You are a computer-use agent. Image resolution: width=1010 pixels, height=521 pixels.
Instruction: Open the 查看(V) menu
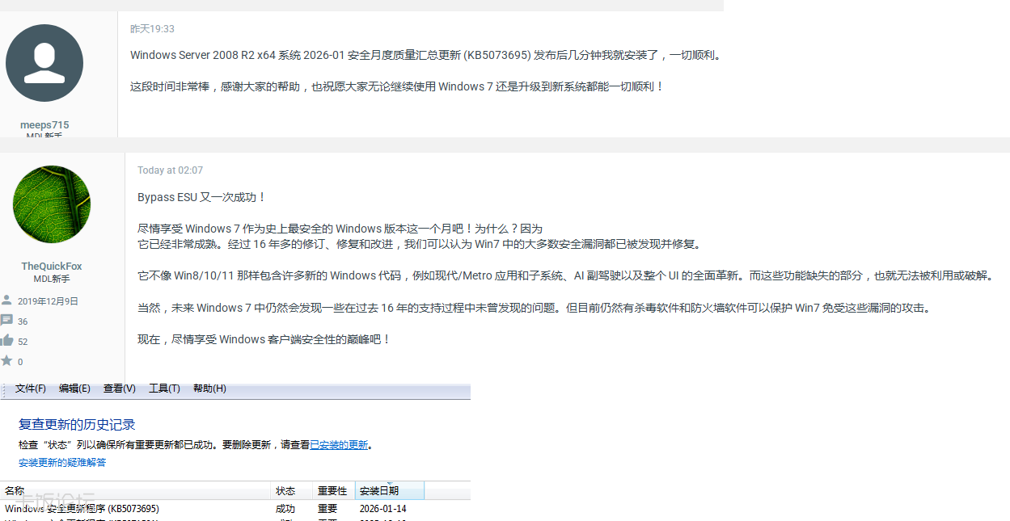(119, 389)
